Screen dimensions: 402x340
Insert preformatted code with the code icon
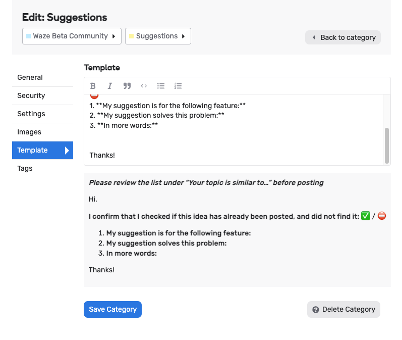pyautogui.click(x=144, y=86)
